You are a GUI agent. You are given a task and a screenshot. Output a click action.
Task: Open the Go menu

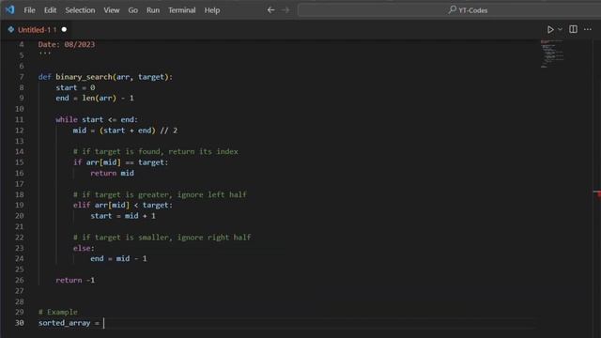(x=133, y=10)
